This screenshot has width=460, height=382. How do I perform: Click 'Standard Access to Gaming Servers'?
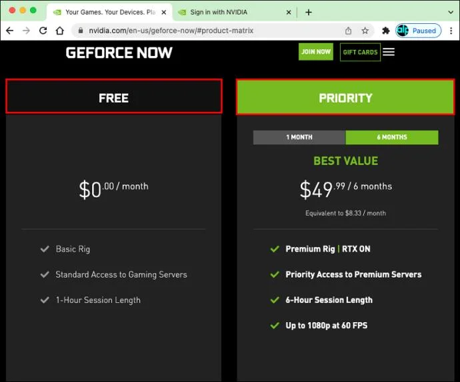[121, 274]
